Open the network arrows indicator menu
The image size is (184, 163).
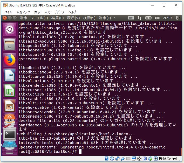(x=139, y=18)
